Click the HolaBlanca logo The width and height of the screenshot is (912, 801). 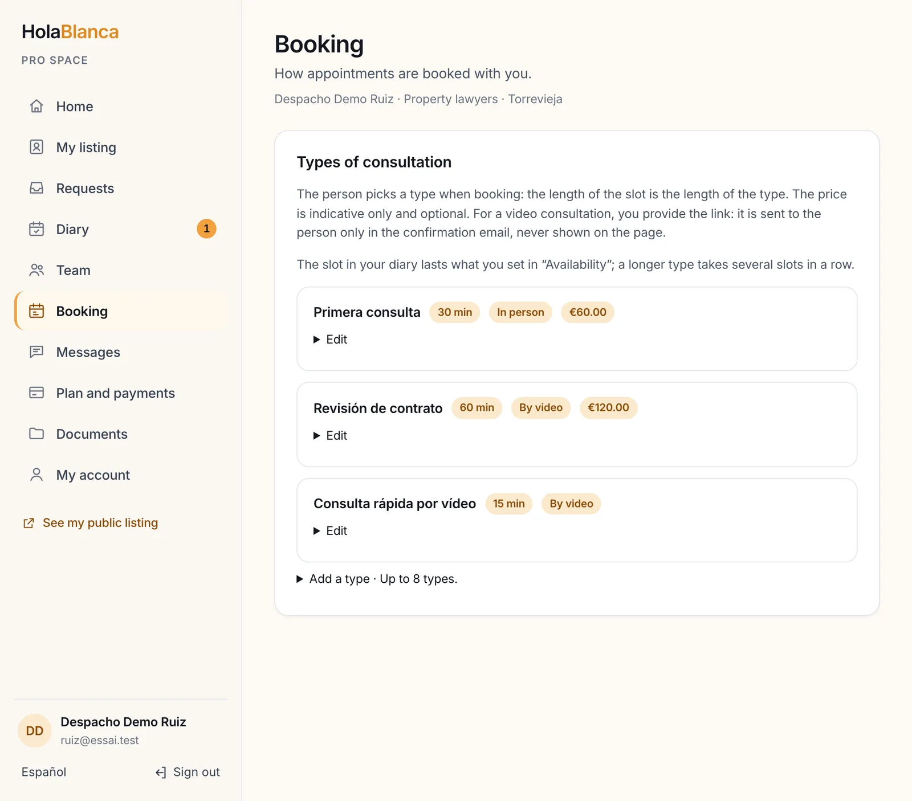coord(70,32)
